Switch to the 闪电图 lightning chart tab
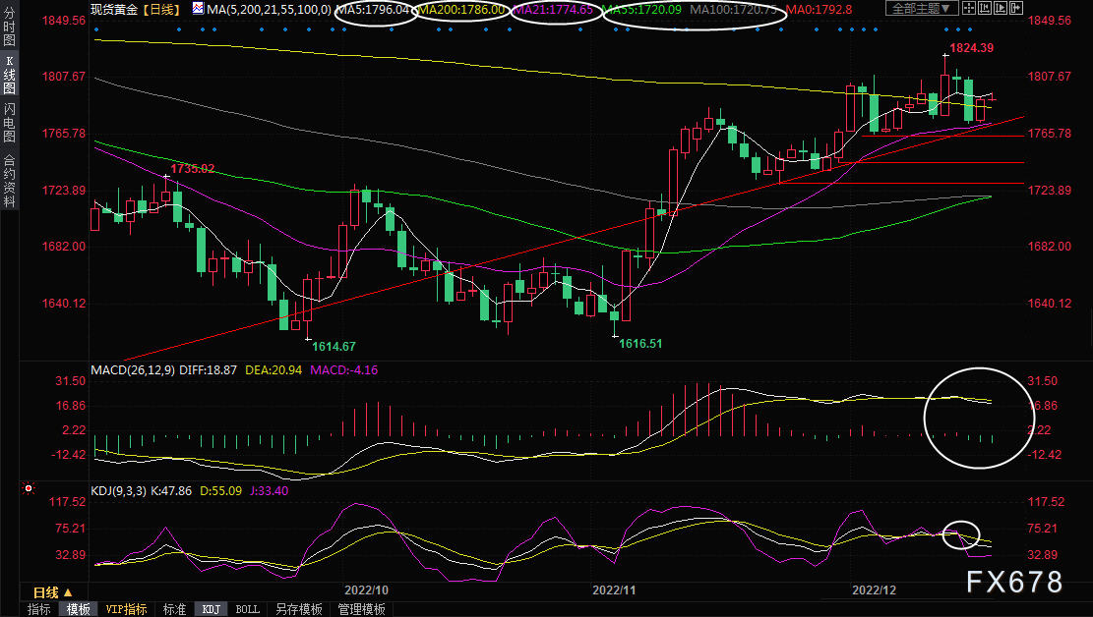 [9, 121]
